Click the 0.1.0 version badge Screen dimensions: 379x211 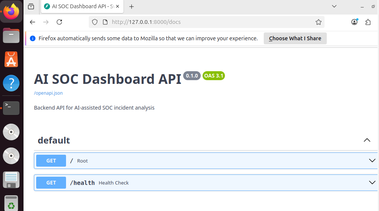(192, 76)
